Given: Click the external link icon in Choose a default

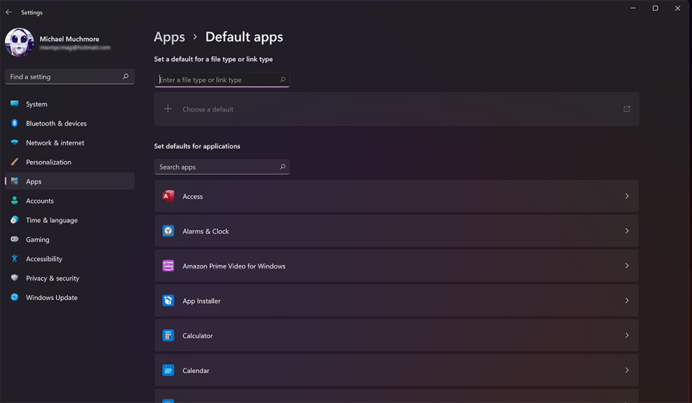Looking at the screenshot, I should [626, 109].
